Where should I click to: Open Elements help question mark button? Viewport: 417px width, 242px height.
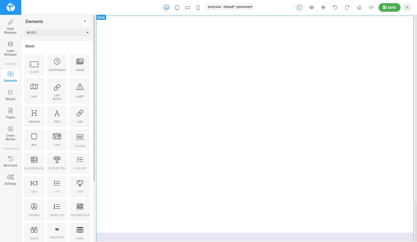click(x=85, y=22)
